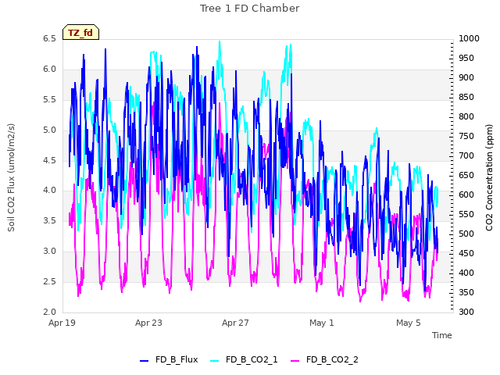Click the 2.5 left axis value

coord(49,281)
